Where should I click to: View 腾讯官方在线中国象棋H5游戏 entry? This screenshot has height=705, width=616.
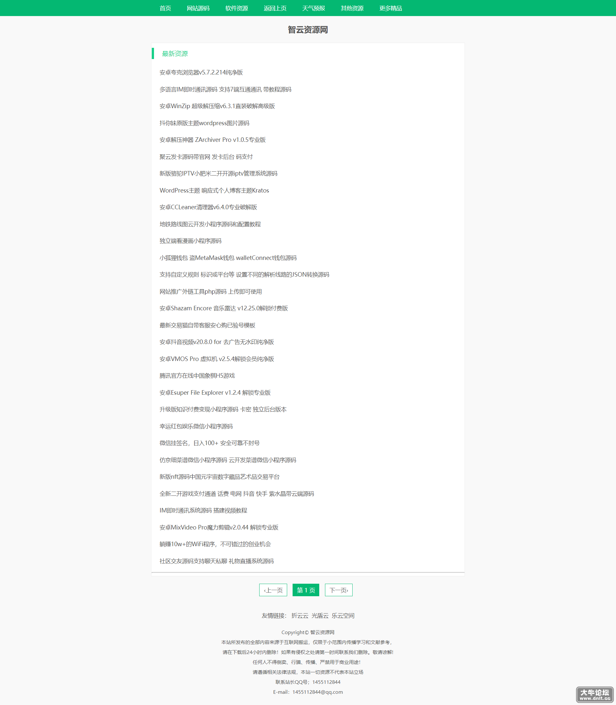(x=197, y=376)
